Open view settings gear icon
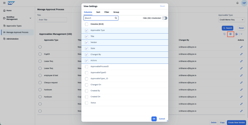 (231, 34)
